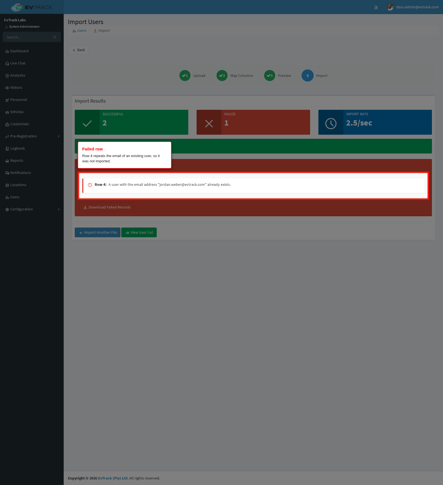Click the Visitors eye icon in sidebar
Screen dimensions: 443x485
point(7,88)
